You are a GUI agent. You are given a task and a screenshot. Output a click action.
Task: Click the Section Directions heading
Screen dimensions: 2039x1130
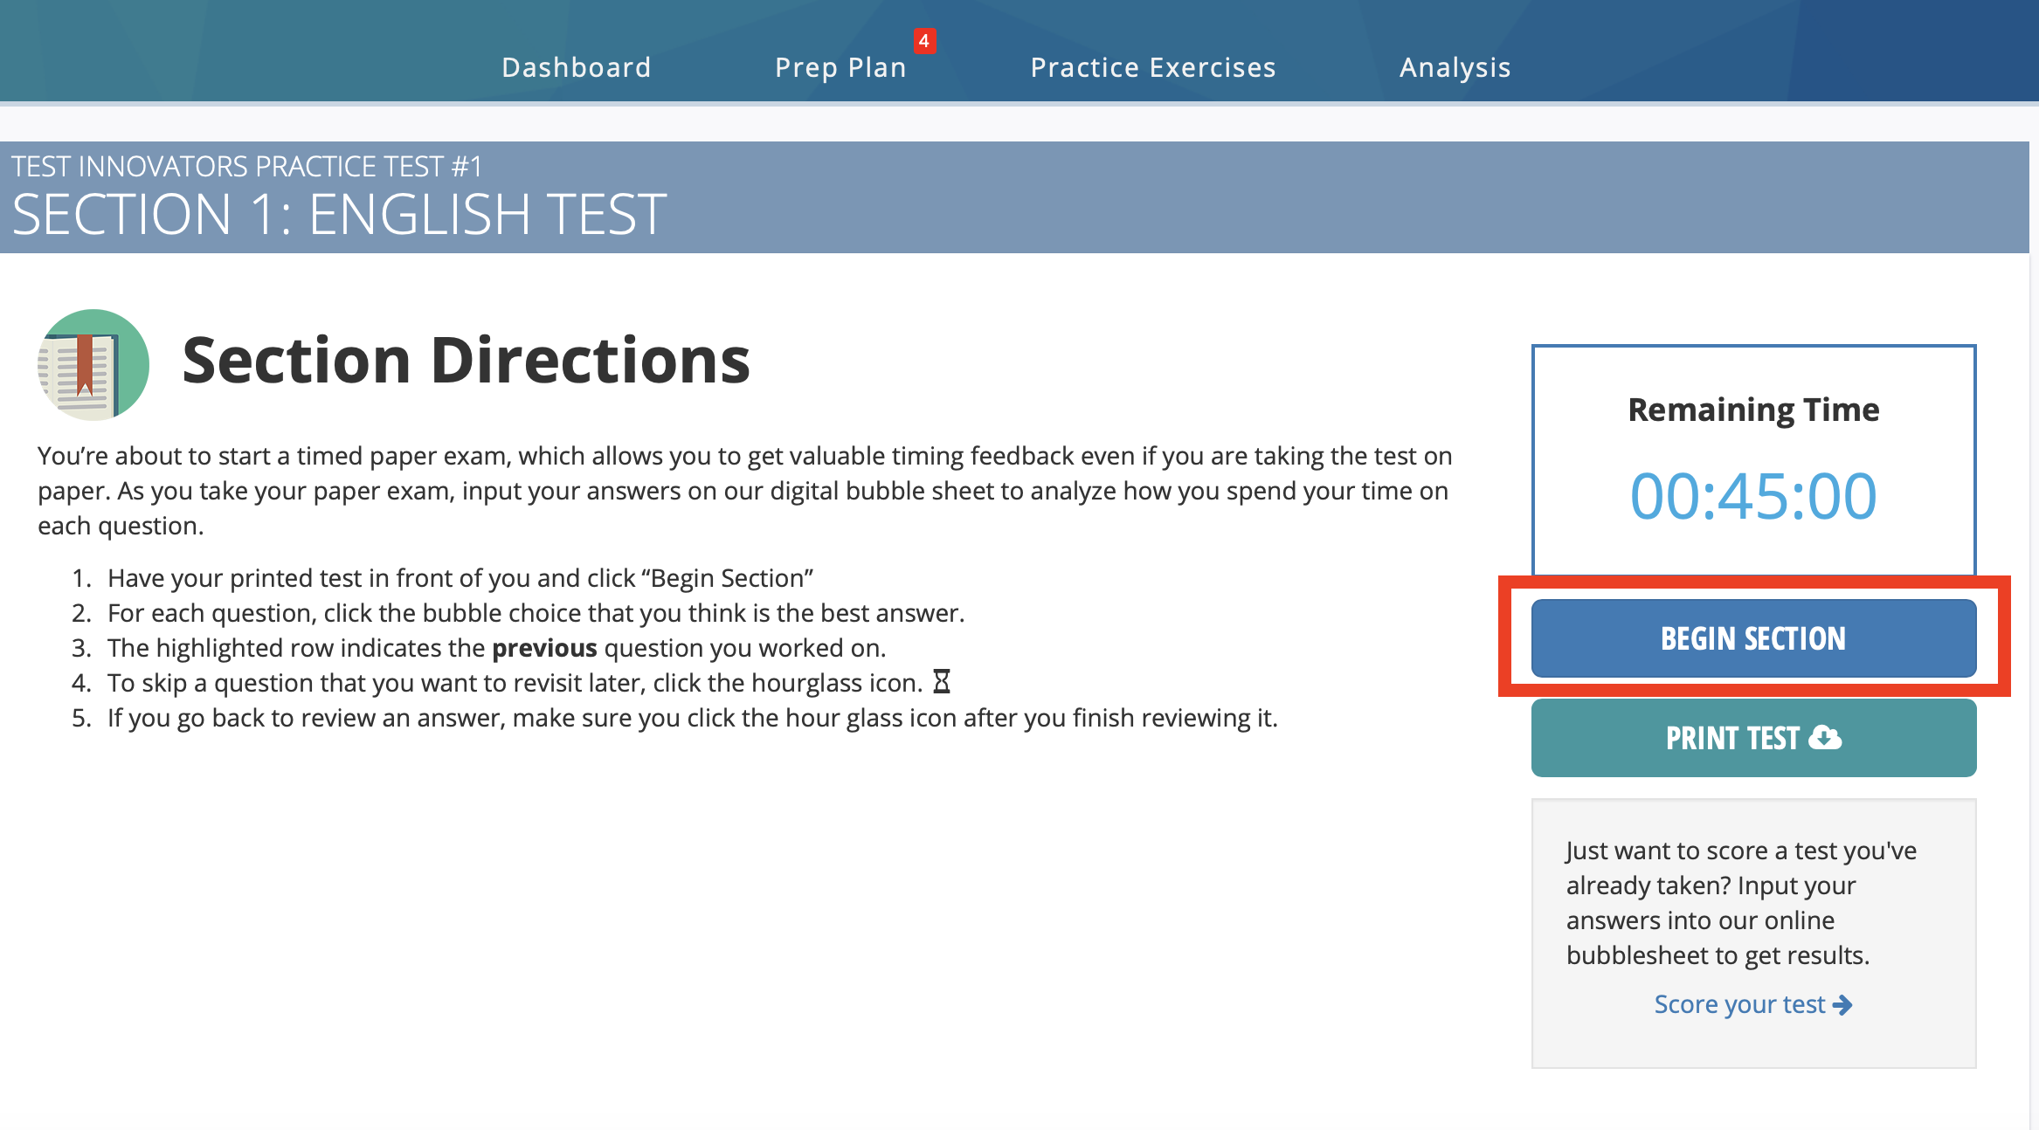click(x=466, y=361)
